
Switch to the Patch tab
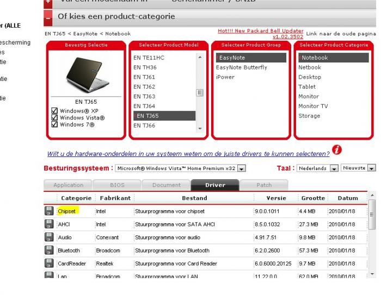[264, 185]
